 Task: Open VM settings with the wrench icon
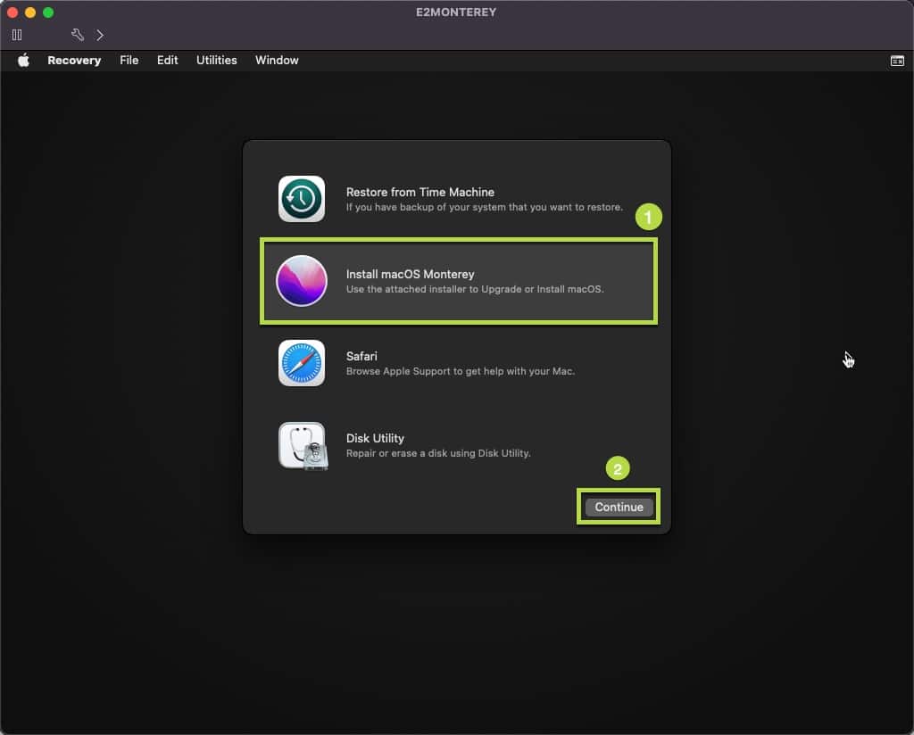[x=77, y=35]
